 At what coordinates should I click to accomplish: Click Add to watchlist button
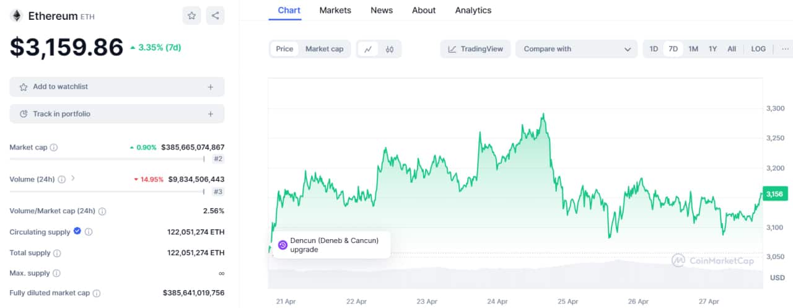pyautogui.click(x=117, y=87)
